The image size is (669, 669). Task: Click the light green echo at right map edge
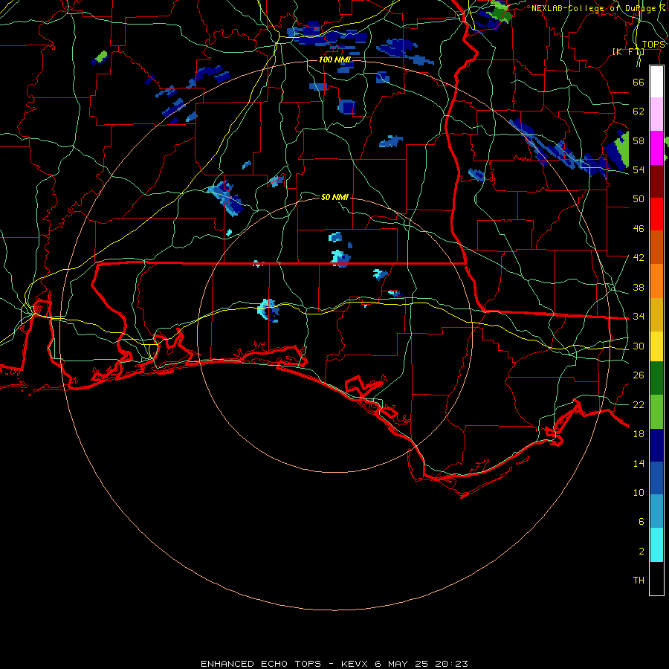pos(621,149)
